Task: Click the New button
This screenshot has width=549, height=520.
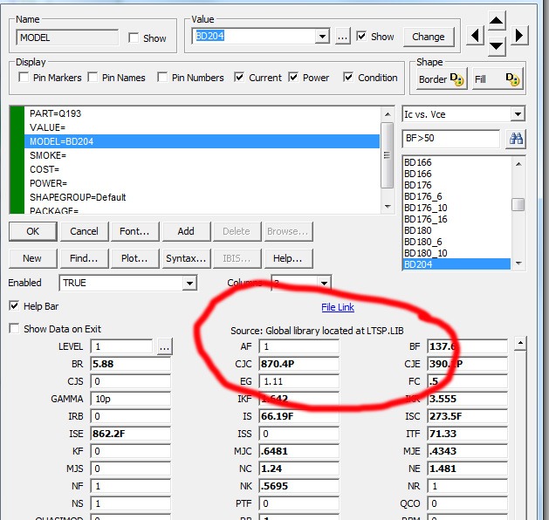Action: click(32, 258)
